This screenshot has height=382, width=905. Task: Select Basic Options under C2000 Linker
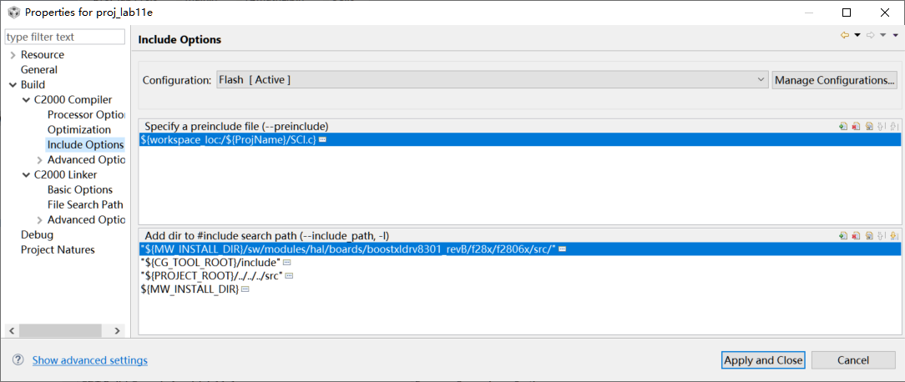coord(80,190)
